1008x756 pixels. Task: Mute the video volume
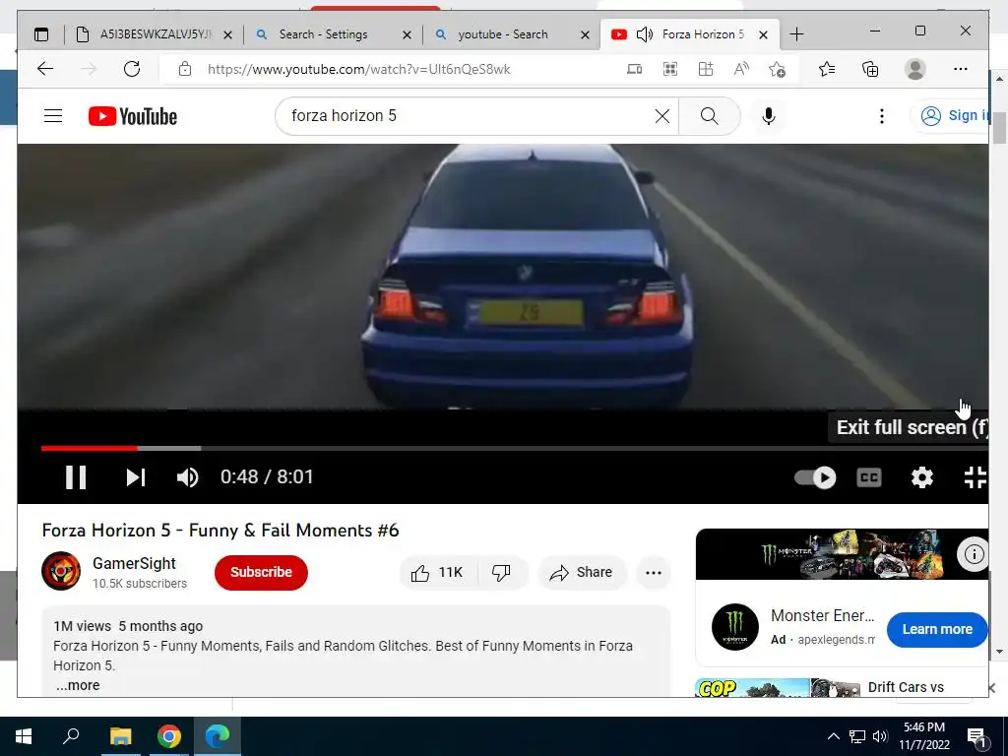pos(187,477)
